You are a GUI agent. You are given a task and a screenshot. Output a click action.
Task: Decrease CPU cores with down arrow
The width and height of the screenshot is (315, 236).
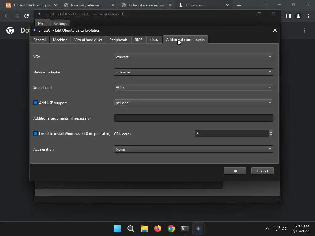(x=271, y=135)
